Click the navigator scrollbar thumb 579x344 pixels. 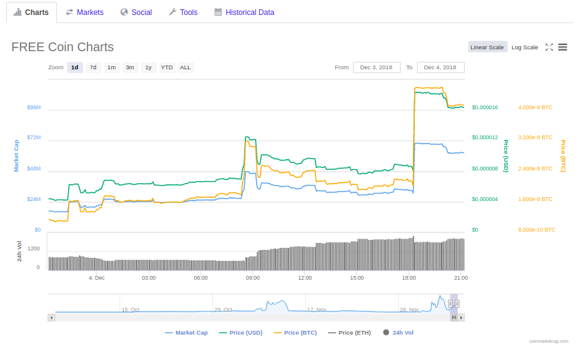click(x=454, y=317)
